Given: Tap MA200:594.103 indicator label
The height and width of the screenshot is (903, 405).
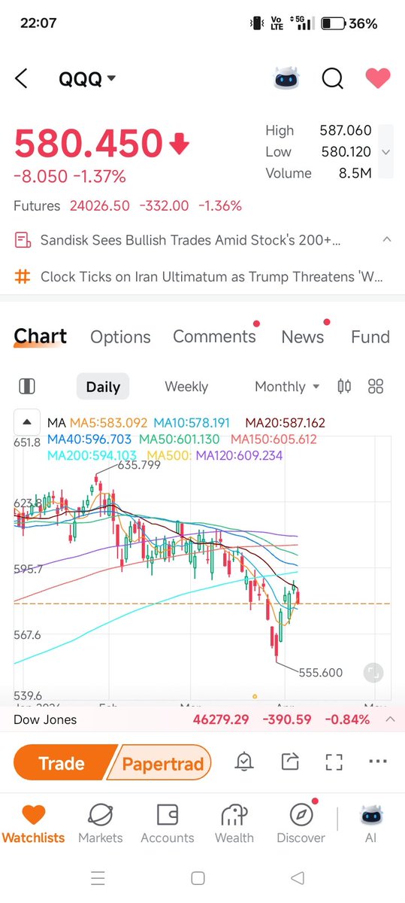Looking at the screenshot, I should click(x=92, y=455).
